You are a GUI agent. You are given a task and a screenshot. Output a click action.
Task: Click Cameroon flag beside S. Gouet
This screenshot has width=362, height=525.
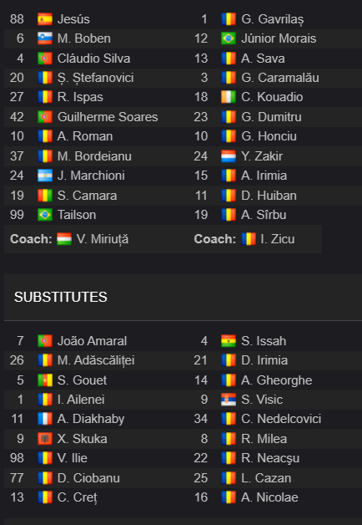(45, 380)
